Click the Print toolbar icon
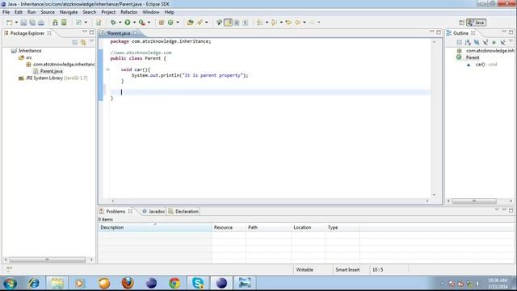Viewport: 517px width, 291px height. (x=41, y=23)
